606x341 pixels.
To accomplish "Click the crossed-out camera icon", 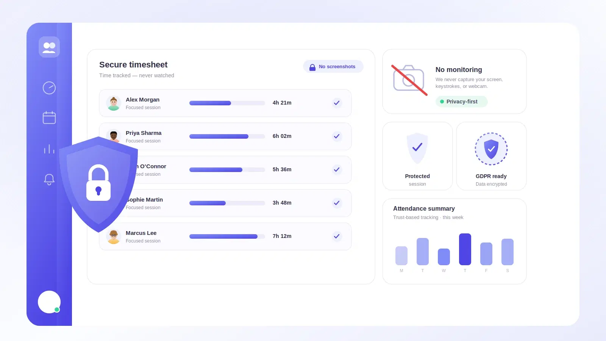I will pyautogui.click(x=409, y=80).
